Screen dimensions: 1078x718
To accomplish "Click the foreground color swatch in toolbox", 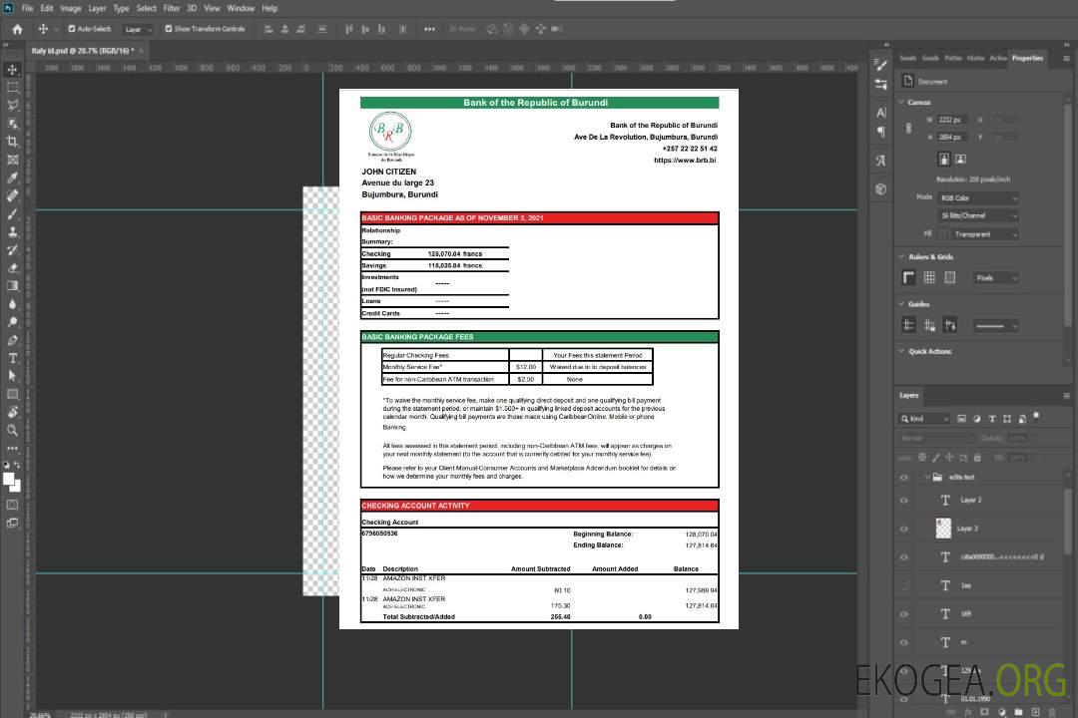I will pos(8,479).
